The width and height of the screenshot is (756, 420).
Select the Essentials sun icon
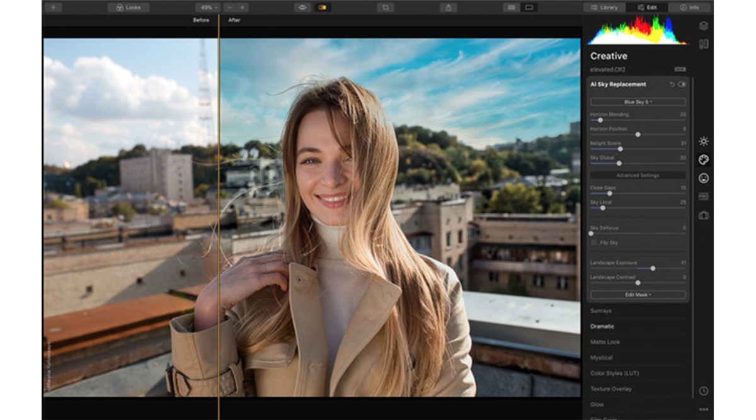pos(704,141)
